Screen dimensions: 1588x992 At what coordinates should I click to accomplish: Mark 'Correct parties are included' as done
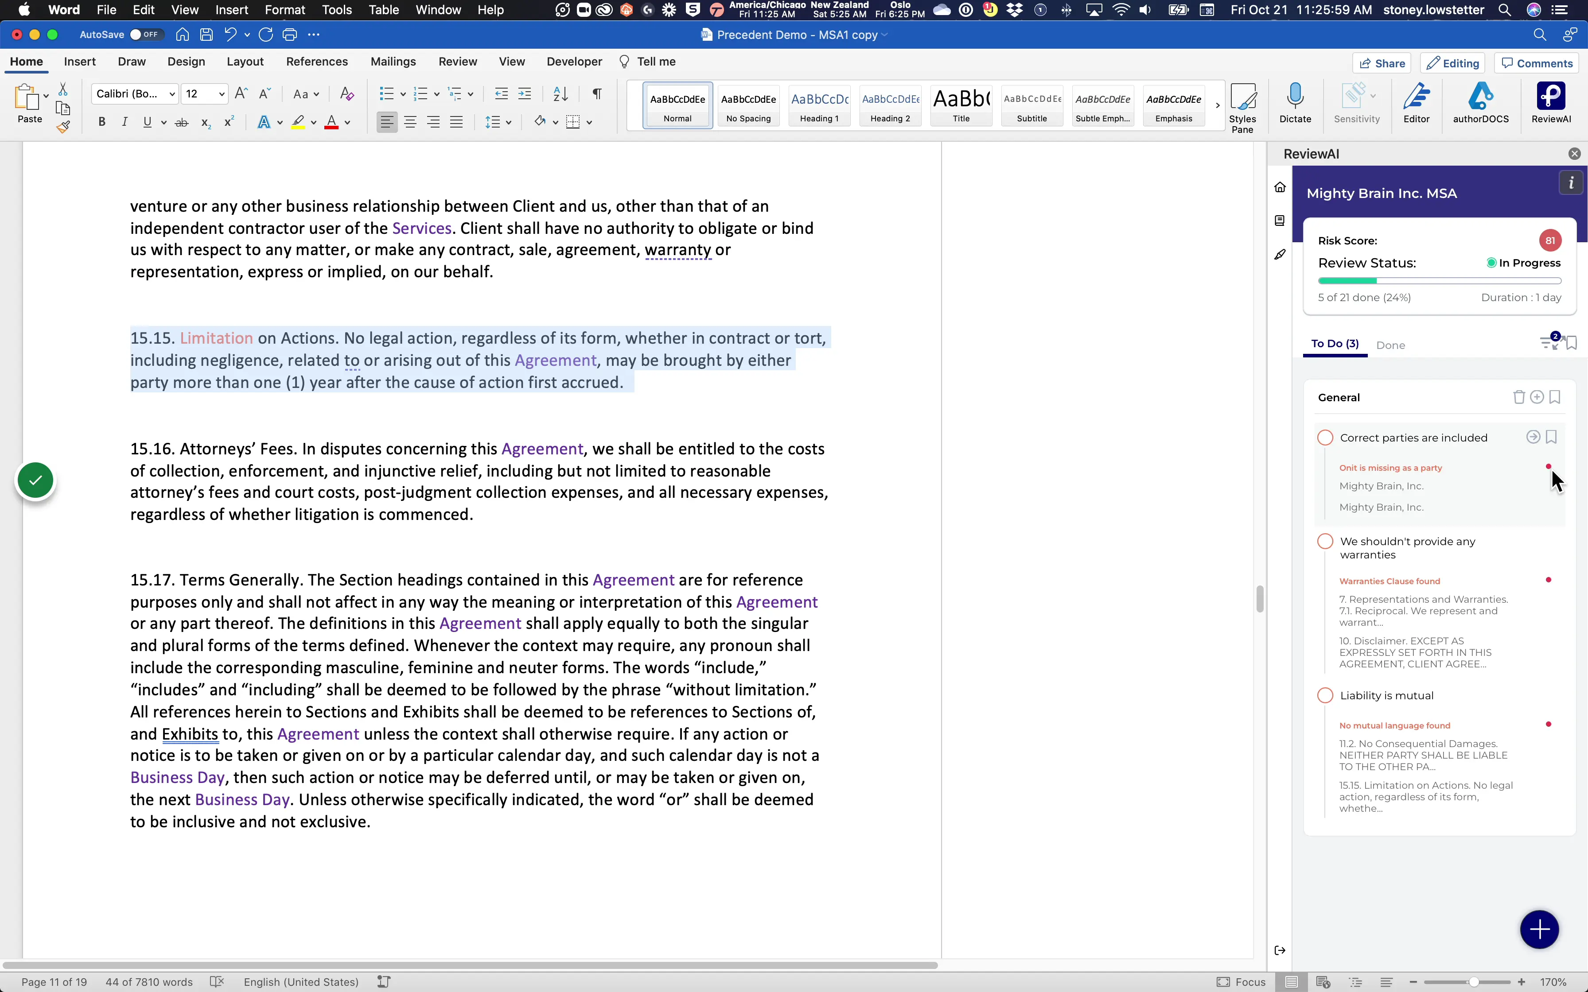point(1325,438)
